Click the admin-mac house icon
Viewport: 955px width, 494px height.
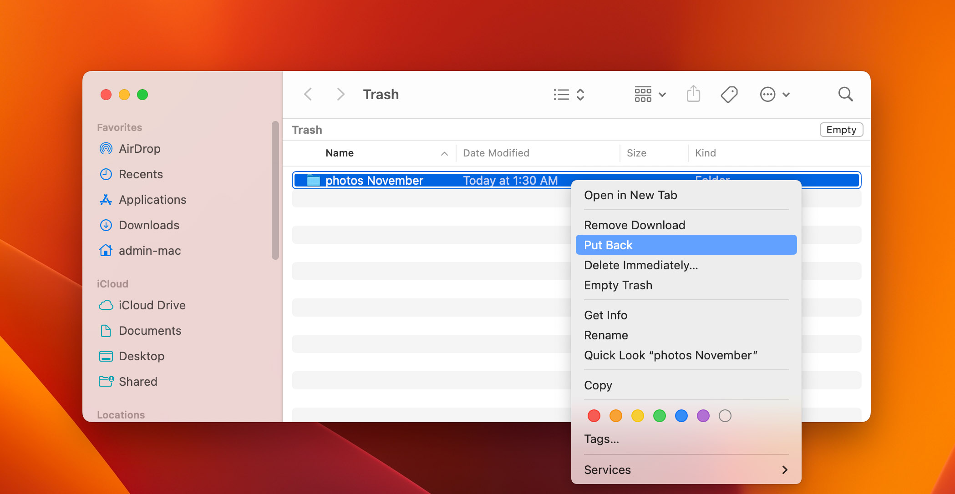pyautogui.click(x=106, y=250)
